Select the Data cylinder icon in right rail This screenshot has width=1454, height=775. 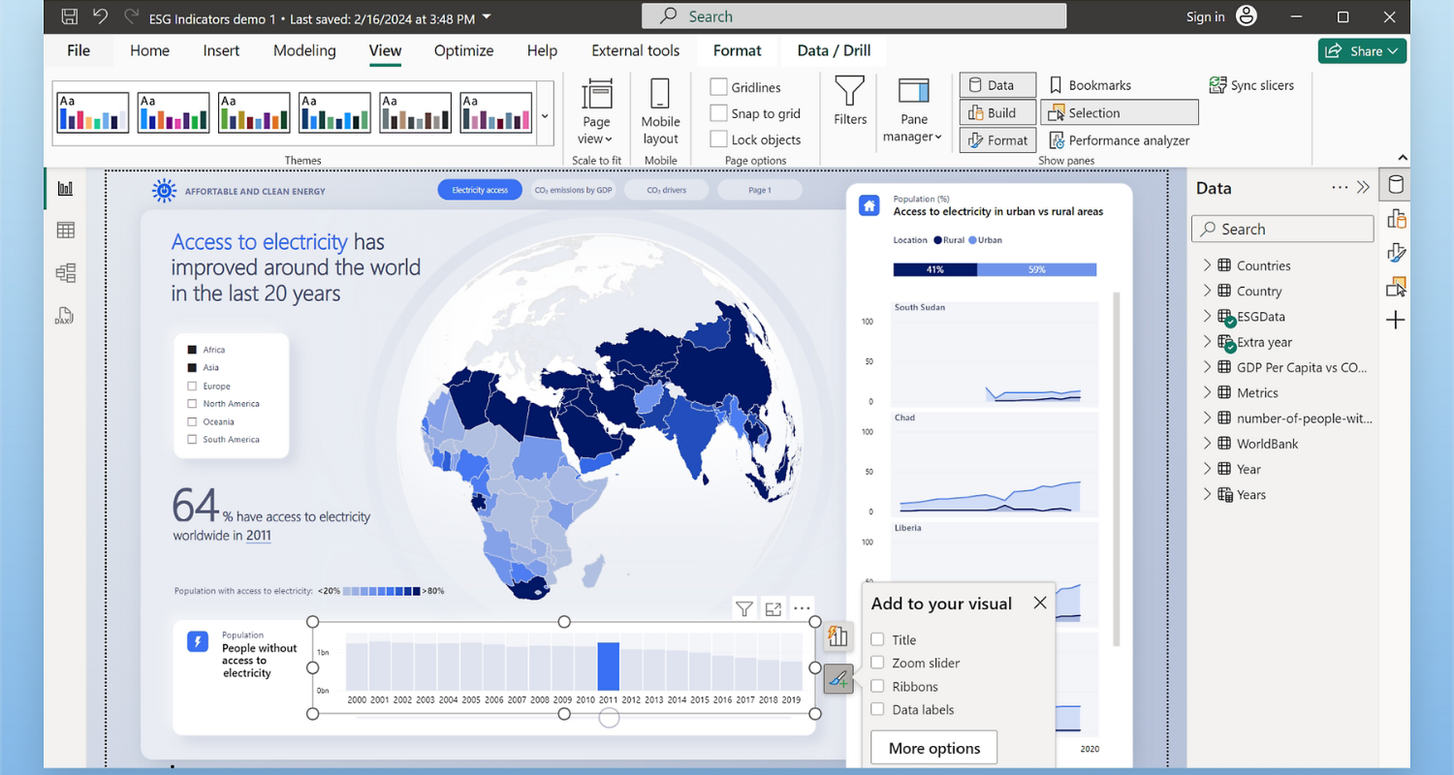[x=1396, y=185]
